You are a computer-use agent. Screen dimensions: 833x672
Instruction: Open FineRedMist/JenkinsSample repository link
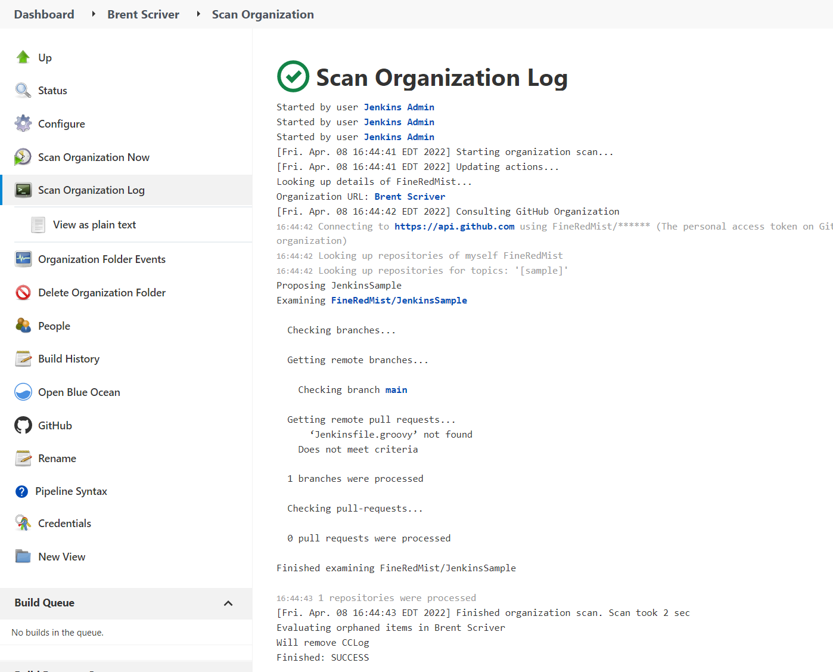coord(399,301)
